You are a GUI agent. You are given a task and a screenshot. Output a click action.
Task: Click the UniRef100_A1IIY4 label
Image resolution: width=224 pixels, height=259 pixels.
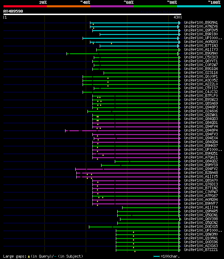click(201, 208)
